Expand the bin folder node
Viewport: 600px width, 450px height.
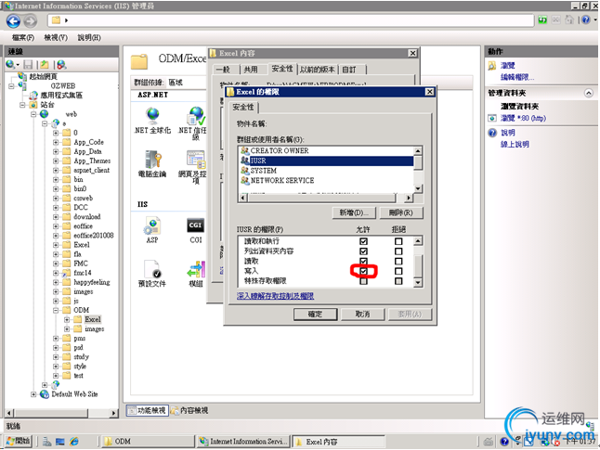coord(56,179)
